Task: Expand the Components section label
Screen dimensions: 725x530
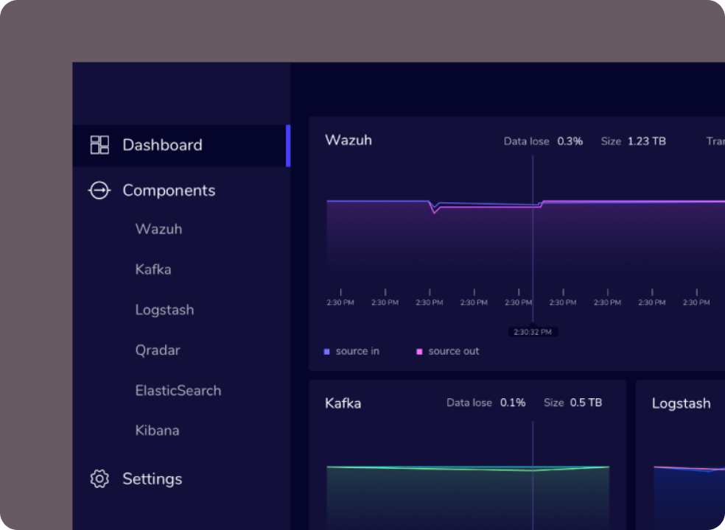Action: (169, 191)
